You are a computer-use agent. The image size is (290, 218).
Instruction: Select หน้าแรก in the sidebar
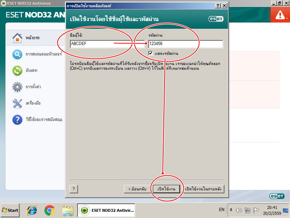(33, 38)
